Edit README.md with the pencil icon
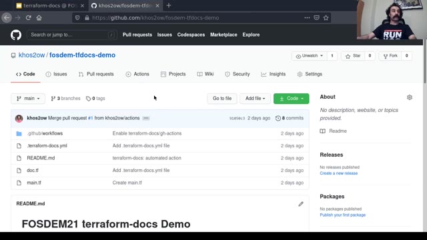The height and width of the screenshot is (240, 427). coord(301,204)
